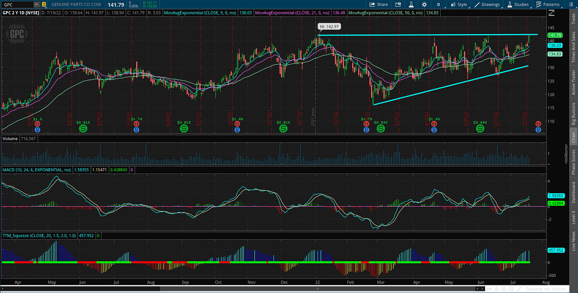
Task: Open the Drawings menu
Action: [487, 4]
